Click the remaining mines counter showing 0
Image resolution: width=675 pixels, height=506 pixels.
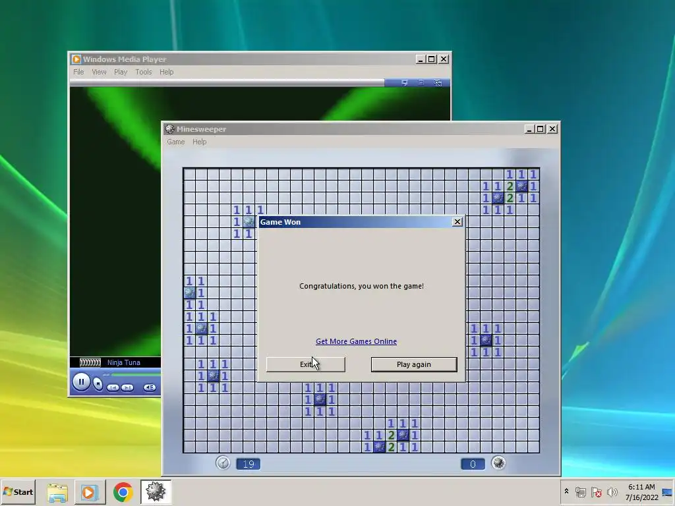pos(473,464)
